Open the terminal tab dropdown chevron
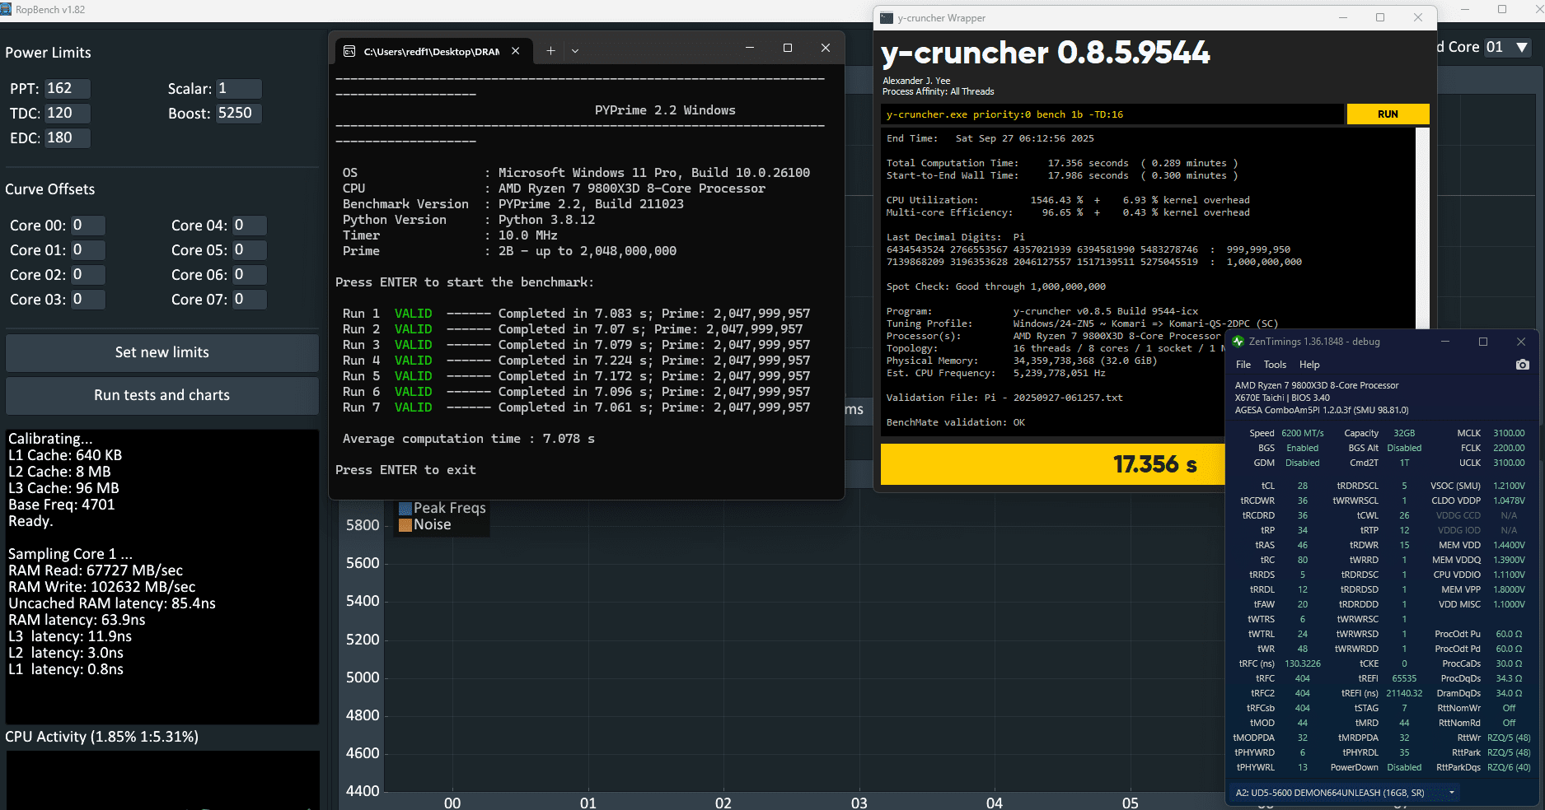Viewport: 1545px width, 810px height. 575,51
